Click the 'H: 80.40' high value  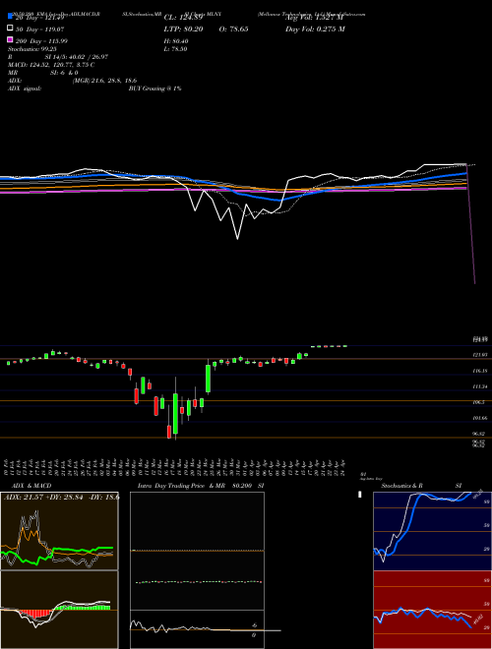(176, 41)
